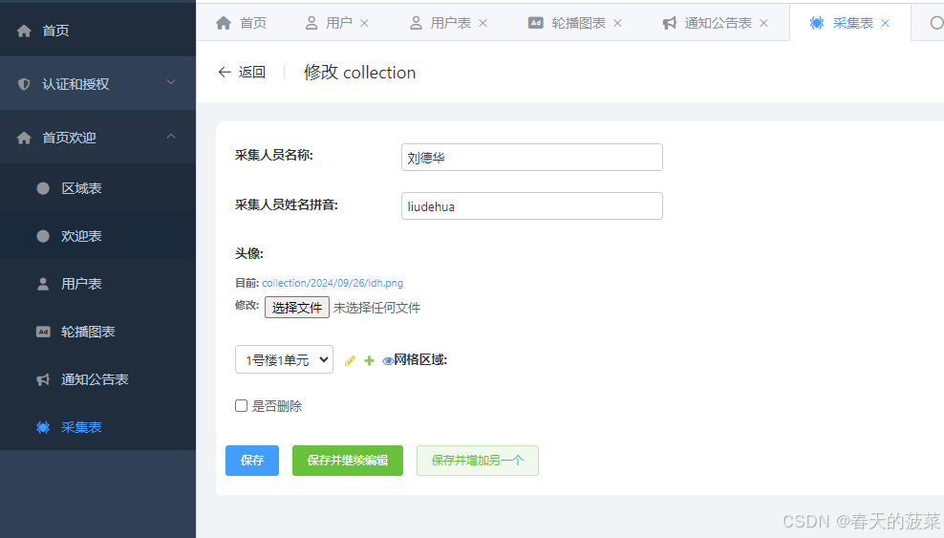Open 首页 in the sidebar
The height and width of the screenshot is (538, 944).
point(97,30)
